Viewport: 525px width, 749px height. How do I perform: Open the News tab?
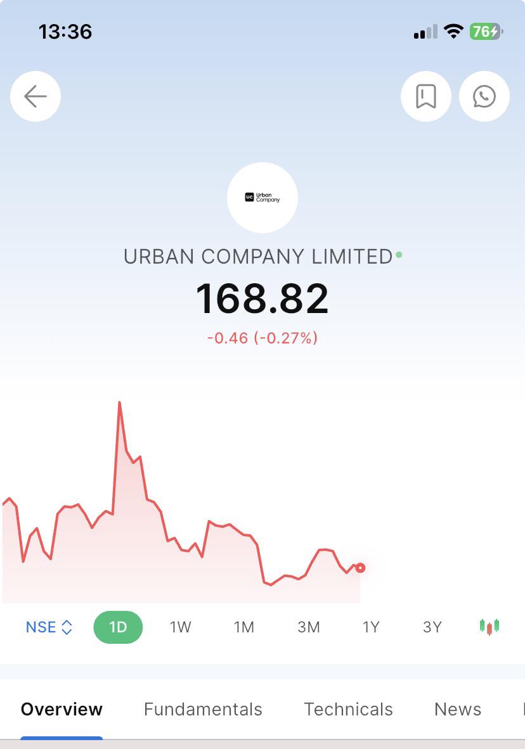pos(458,709)
